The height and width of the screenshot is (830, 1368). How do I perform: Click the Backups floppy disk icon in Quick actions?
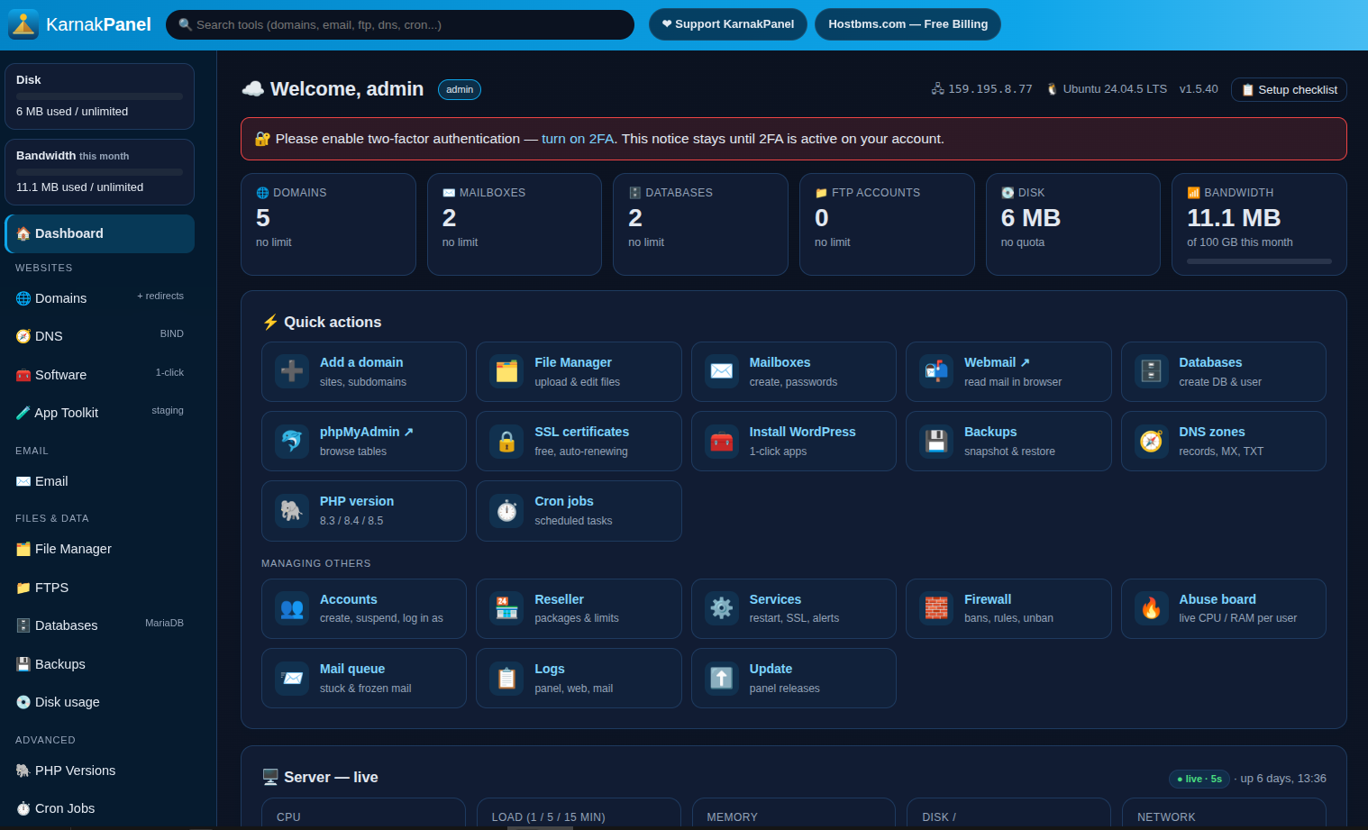click(936, 441)
